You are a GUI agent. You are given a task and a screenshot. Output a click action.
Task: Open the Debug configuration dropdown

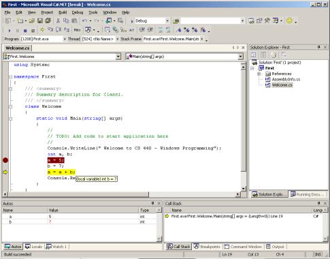[x=167, y=21]
